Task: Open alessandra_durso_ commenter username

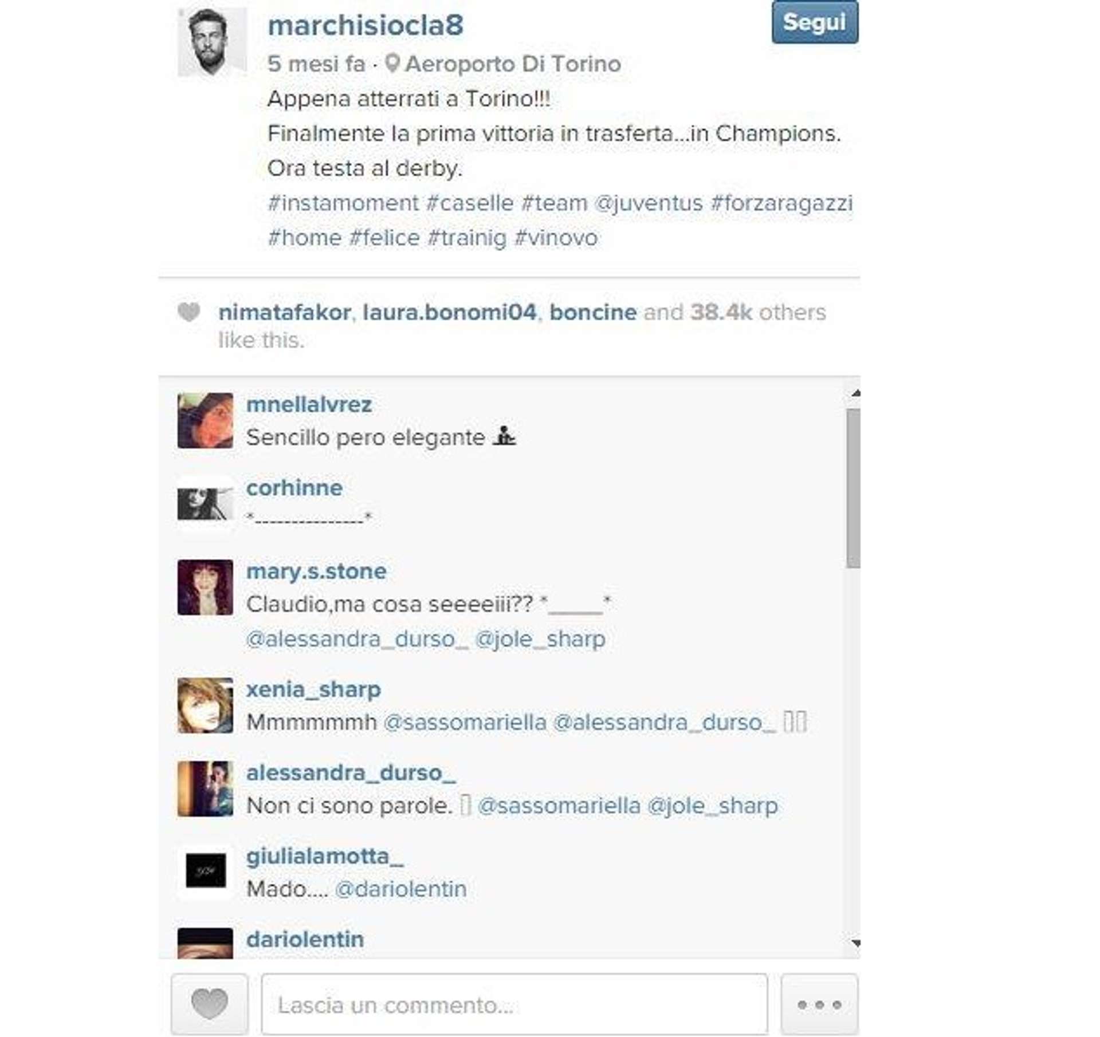Action: tap(351, 772)
